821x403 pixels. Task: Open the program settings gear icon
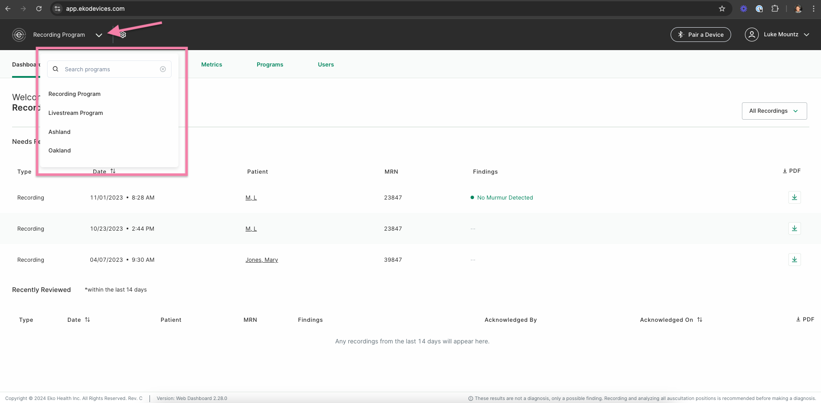coord(123,35)
